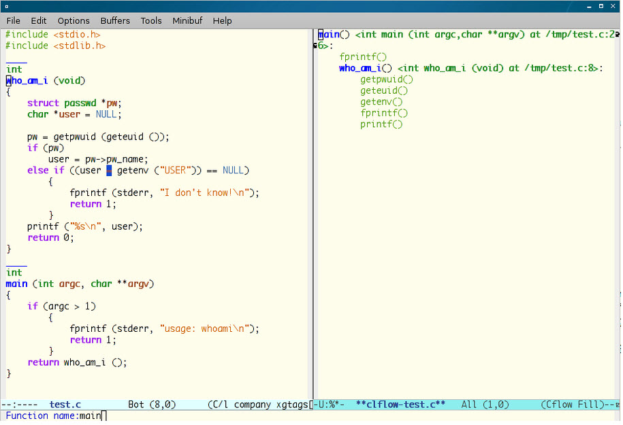623x425 pixels.
Task: Open the Options menu
Action: (74, 21)
